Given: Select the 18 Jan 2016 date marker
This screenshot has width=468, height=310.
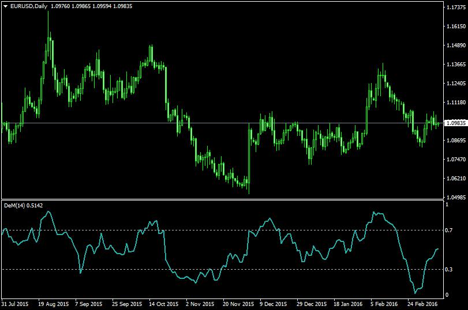Looking at the screenshot, I should (348, 304).
